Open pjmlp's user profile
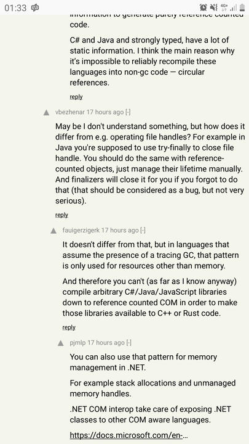The height and width of the screenshot is (444, 249). (x=77, y=343)
